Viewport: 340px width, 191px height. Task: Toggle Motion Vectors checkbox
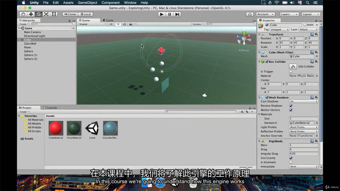[291, 110]
